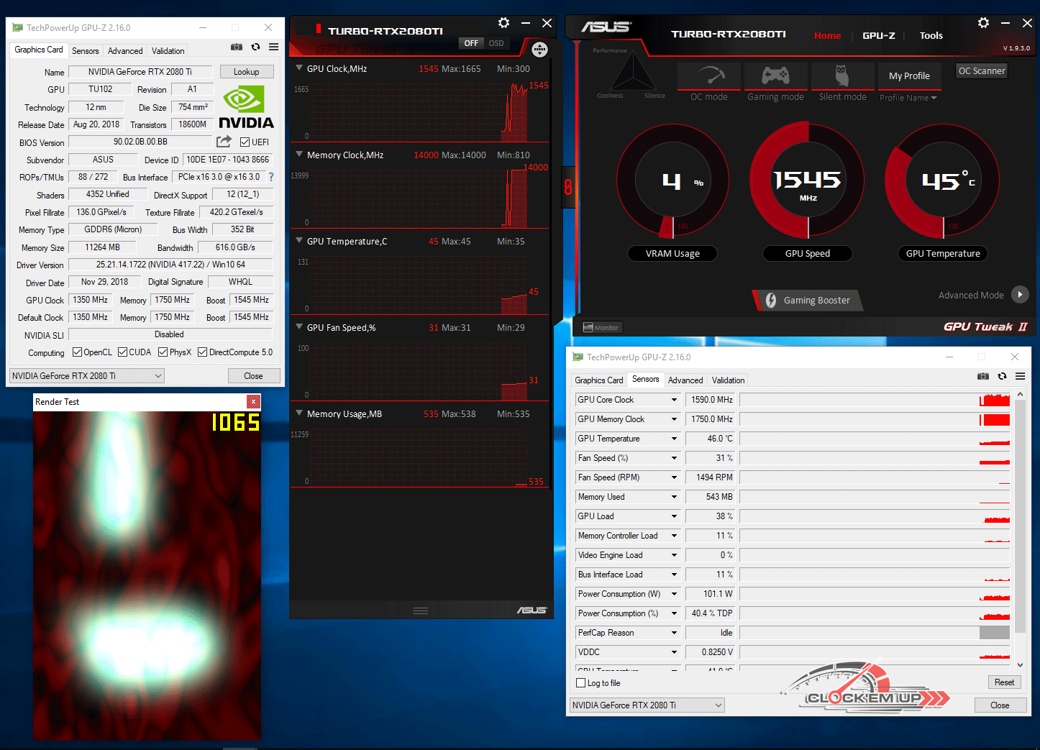Image resolution: width=1040 pixels, height=750 pixels.
Task: Click the BIOS Version value field
Action: pos(140,142)
